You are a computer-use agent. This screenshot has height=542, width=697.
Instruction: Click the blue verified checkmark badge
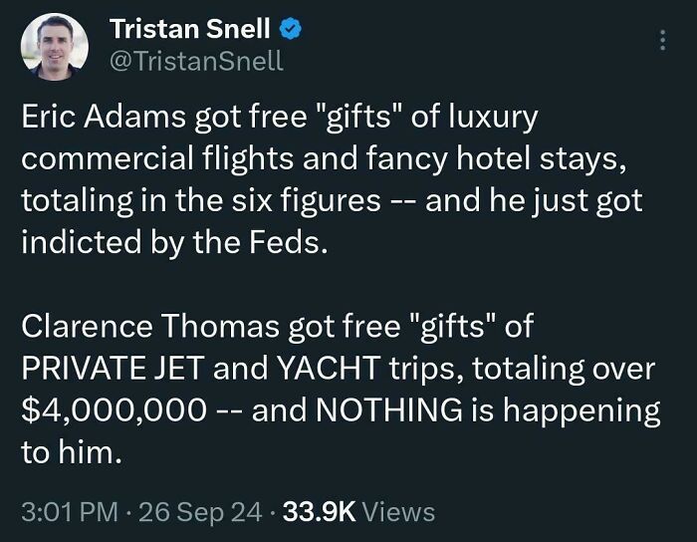(x=294, y=29)
